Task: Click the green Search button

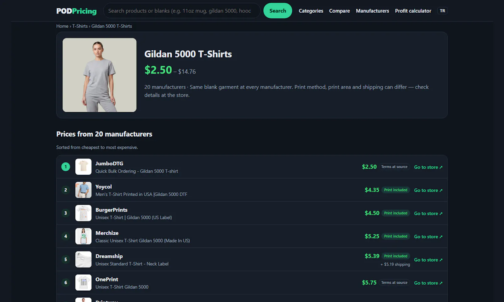Action: 278,11
